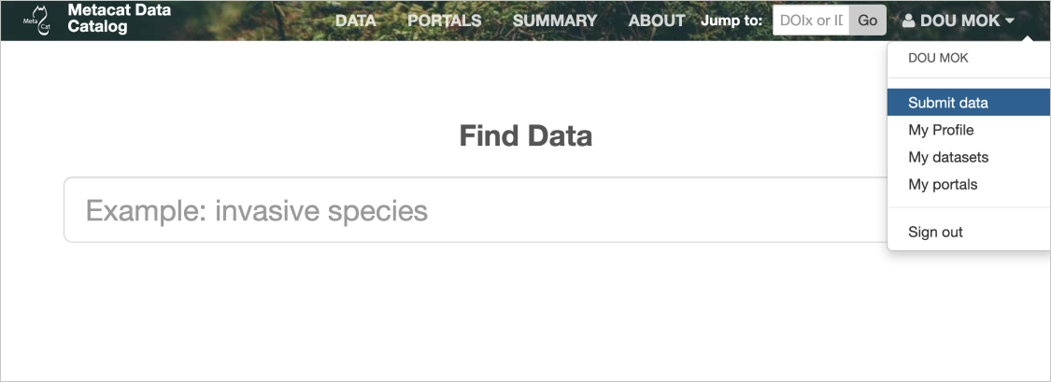
Task: Click the Metacat cat logo icon
Action: click(x=37, y=19)
